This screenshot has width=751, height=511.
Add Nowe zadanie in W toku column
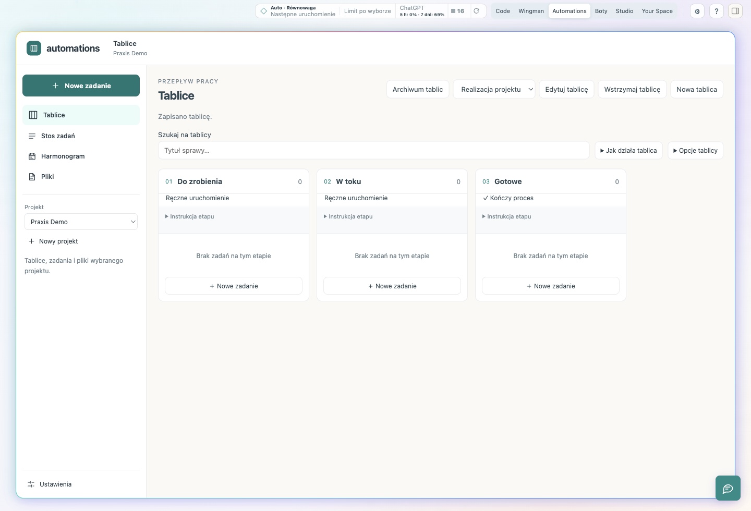tap(392, 286)
